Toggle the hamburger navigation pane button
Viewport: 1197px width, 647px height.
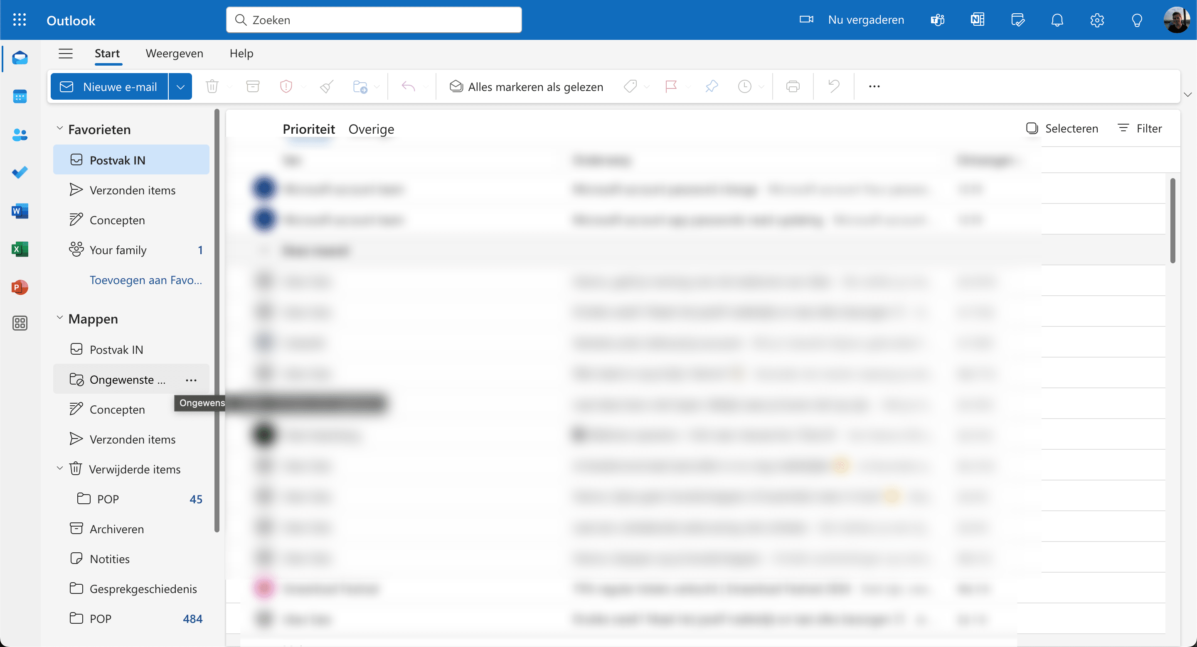(x=66, y=54)
